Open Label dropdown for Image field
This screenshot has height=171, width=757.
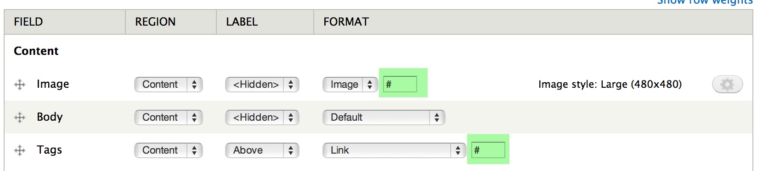(x=262, y=85)
